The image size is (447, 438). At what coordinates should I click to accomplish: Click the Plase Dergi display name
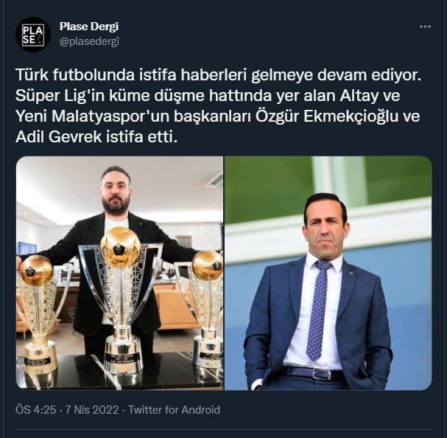[89, 27]
